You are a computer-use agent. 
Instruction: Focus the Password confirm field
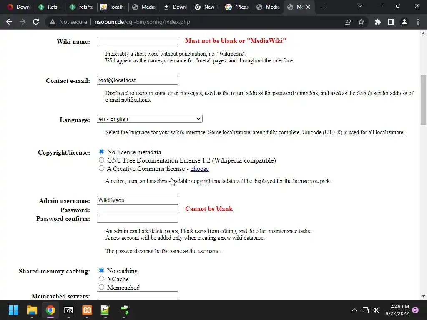coord(137,218)
